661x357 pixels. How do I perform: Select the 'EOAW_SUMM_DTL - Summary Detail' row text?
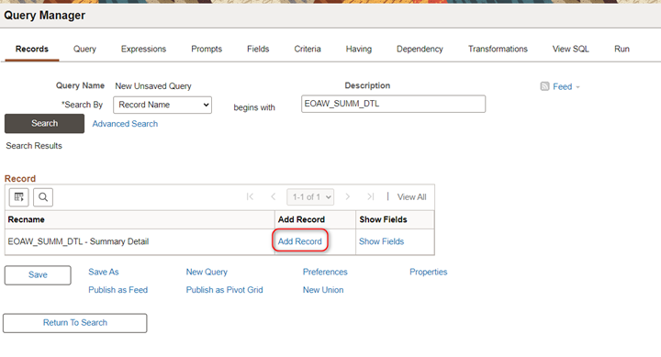coord(78,241)
